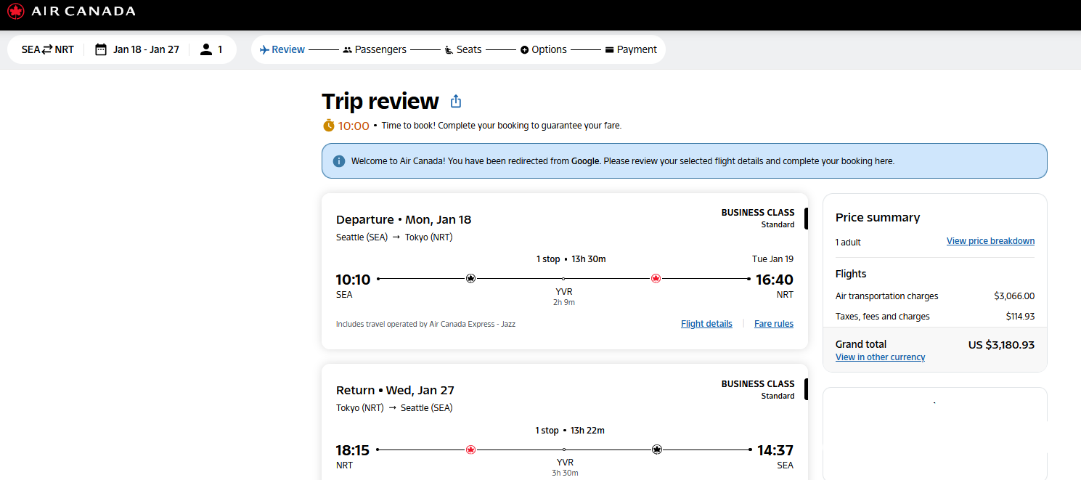Open View price breakdown link
This screenshot has width=1081, height=480.
[990, 241]
